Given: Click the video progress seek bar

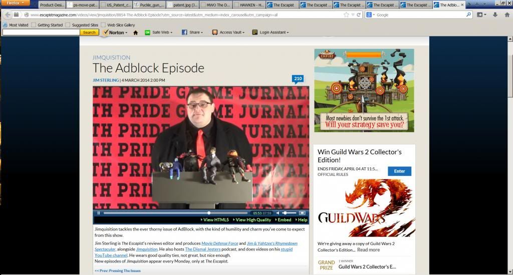Looking at the screenshot, I should (x=175, y=213).
